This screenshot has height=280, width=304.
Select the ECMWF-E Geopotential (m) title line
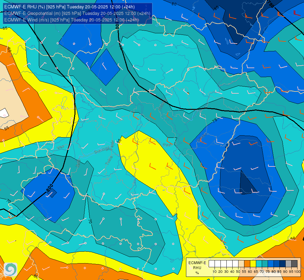[77, 13]
